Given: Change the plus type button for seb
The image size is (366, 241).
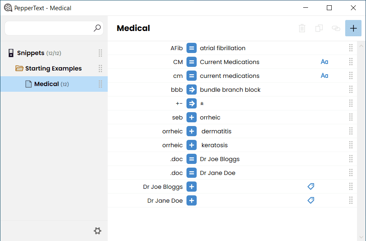Looking at the screenshot, I should coord(191,117).
